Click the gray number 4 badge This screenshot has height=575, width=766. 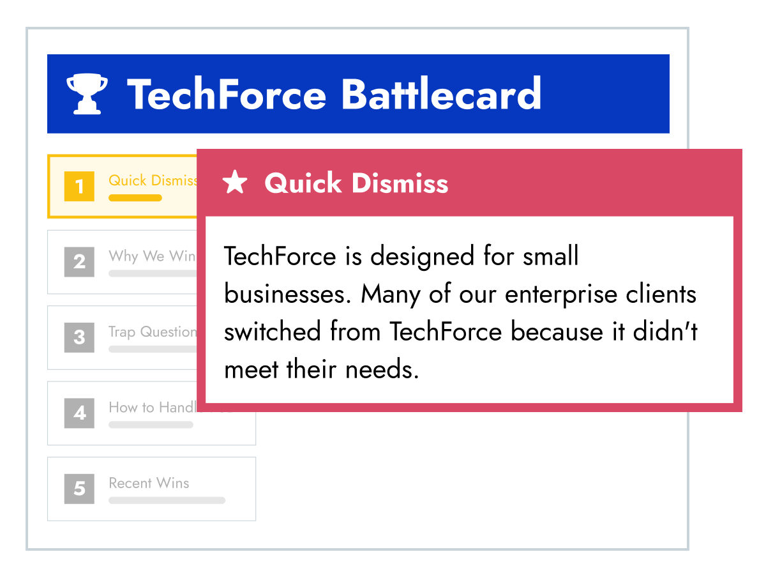coord(79,413)
